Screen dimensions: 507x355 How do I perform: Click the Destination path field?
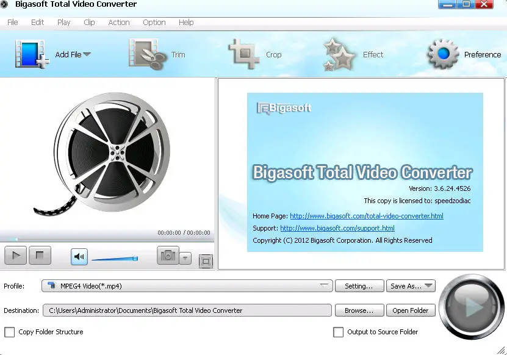point(187,310)
